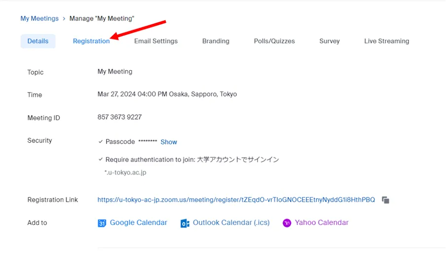Click the purple Yahoo Calendar icon
The width and height of the screenshot is (446, 260).
click(x=287, y=223)
